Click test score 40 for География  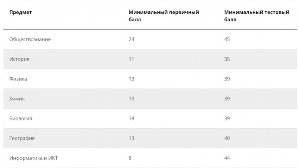227,138
